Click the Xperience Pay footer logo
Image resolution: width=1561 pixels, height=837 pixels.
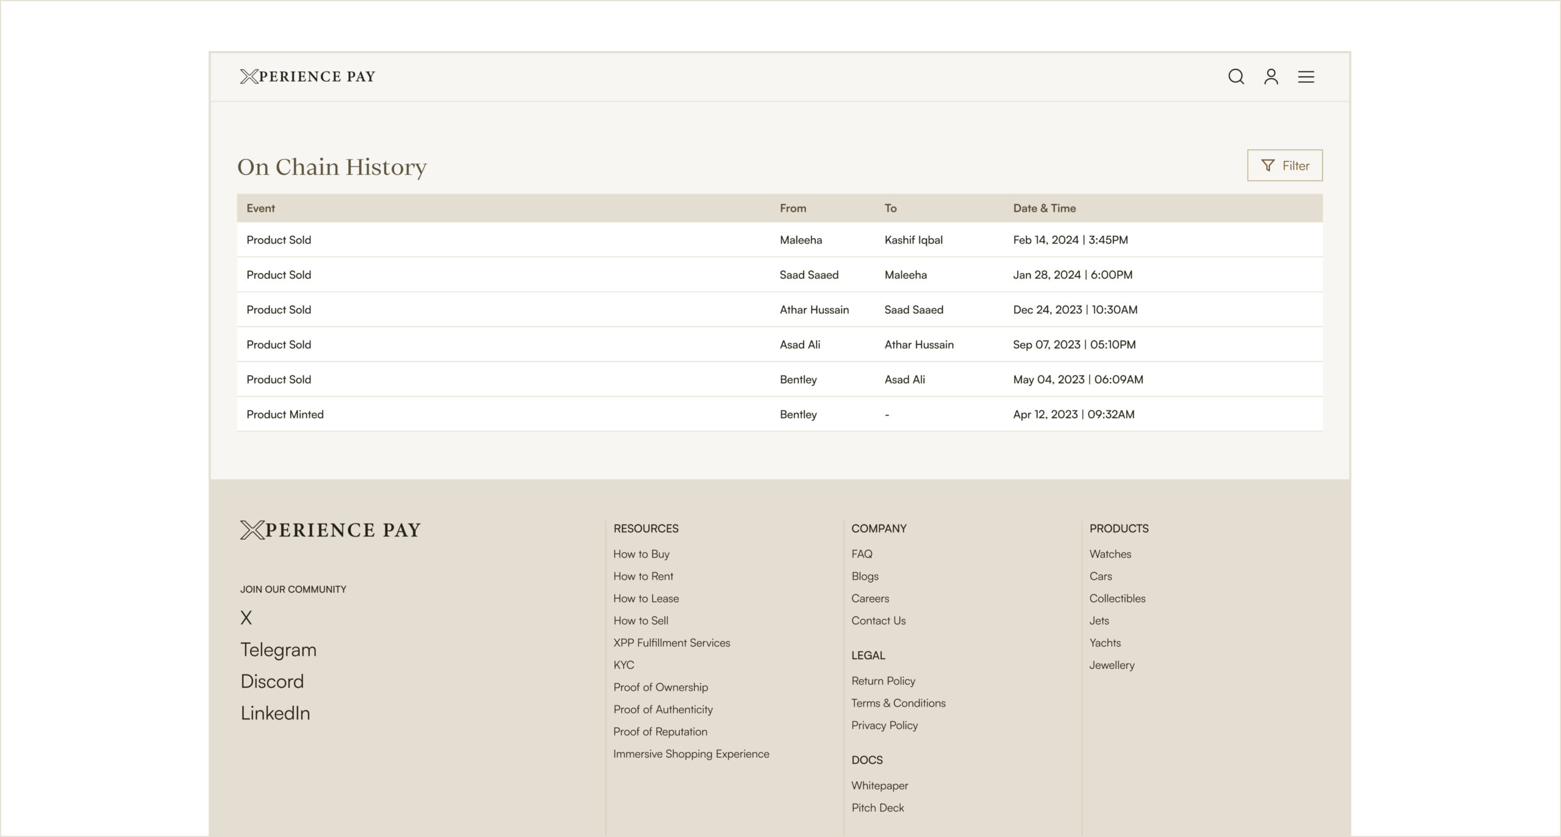[x=330, y=530]
